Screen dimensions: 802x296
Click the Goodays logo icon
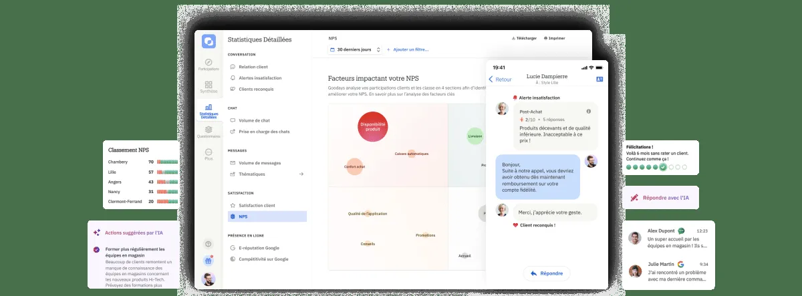(x=209, y=41)
